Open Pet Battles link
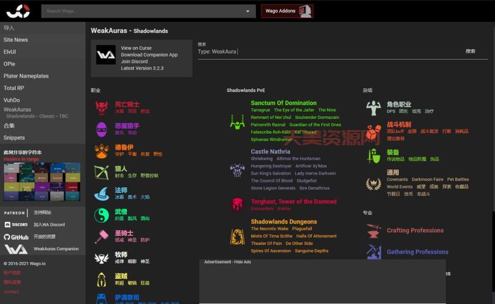The image size is (495, 304). (458, 179)
